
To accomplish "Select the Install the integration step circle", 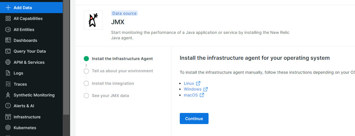I will pos(86,83).
